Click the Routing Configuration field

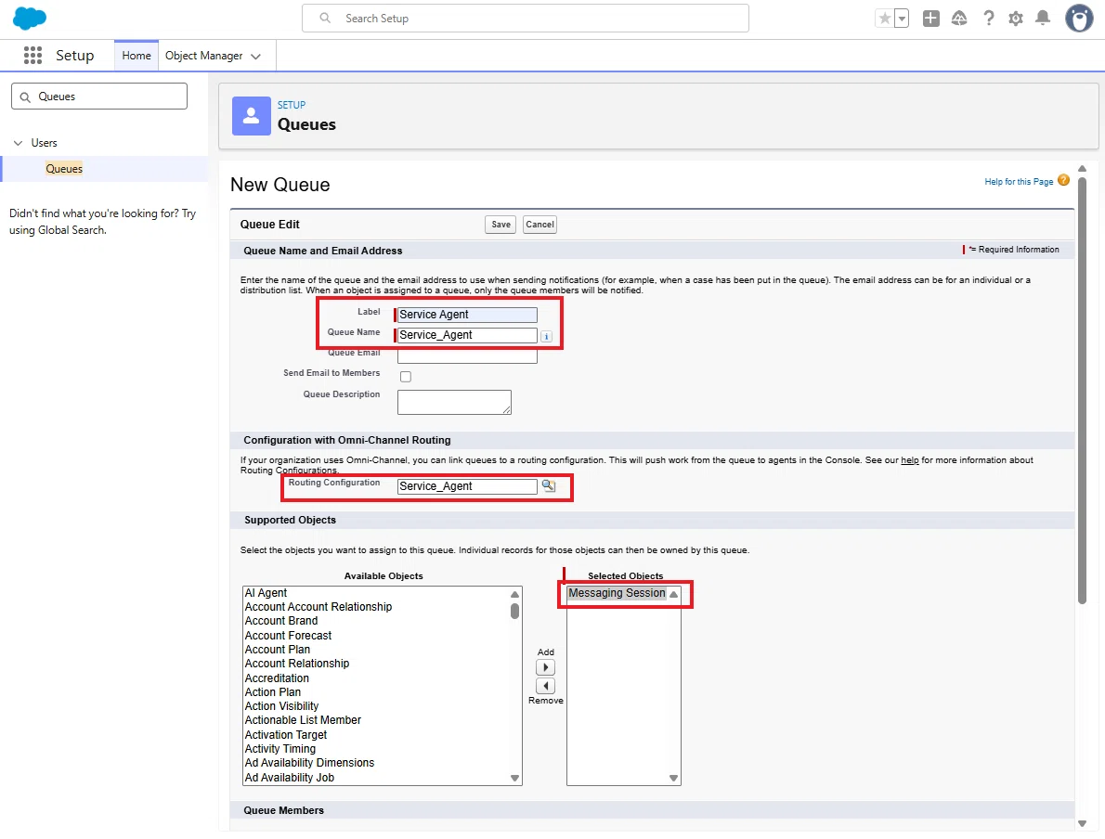pyautogui.click(x=467, y=486)
